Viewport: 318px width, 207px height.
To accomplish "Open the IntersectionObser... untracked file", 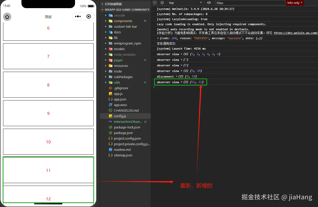I will (x=125, y=122).
